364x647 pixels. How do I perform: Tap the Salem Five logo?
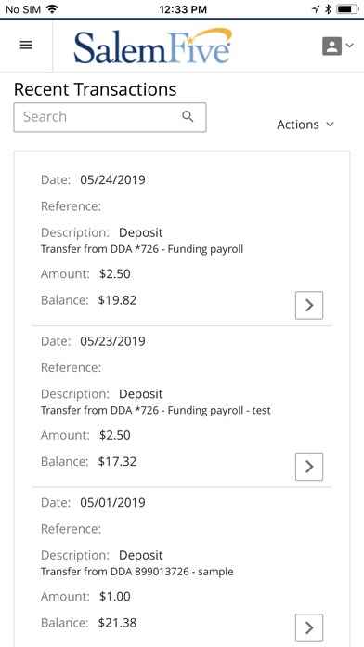click(153, 46)
